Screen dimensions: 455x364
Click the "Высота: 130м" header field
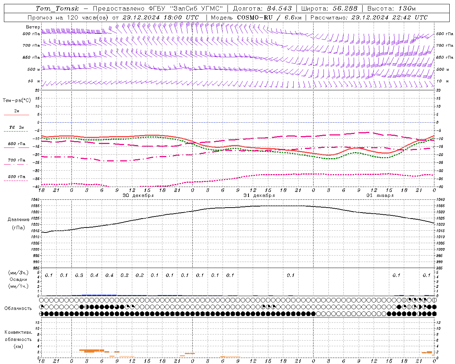391,9
